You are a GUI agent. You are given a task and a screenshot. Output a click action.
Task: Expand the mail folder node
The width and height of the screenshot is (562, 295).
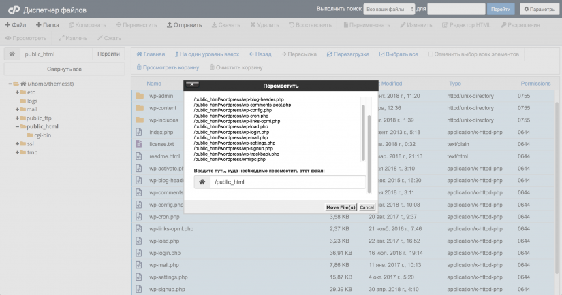(x=17, y=109)
